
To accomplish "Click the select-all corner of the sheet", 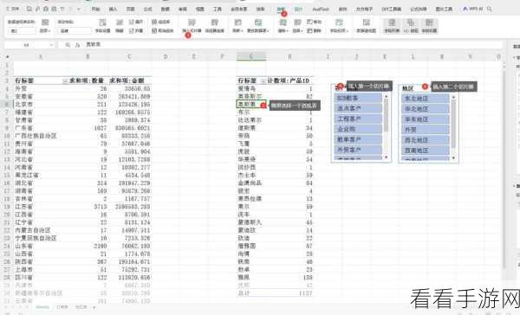I will pyautogui.click(x=7, y=57).
